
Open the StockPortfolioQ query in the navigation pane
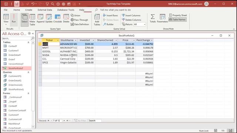point(16,89)
